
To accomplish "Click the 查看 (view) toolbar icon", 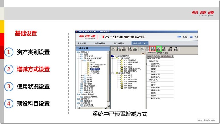I will [176, 49].
